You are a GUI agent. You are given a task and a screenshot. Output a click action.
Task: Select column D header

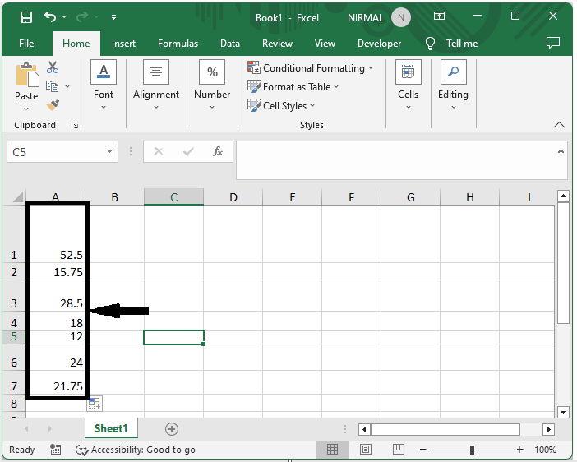233,197
